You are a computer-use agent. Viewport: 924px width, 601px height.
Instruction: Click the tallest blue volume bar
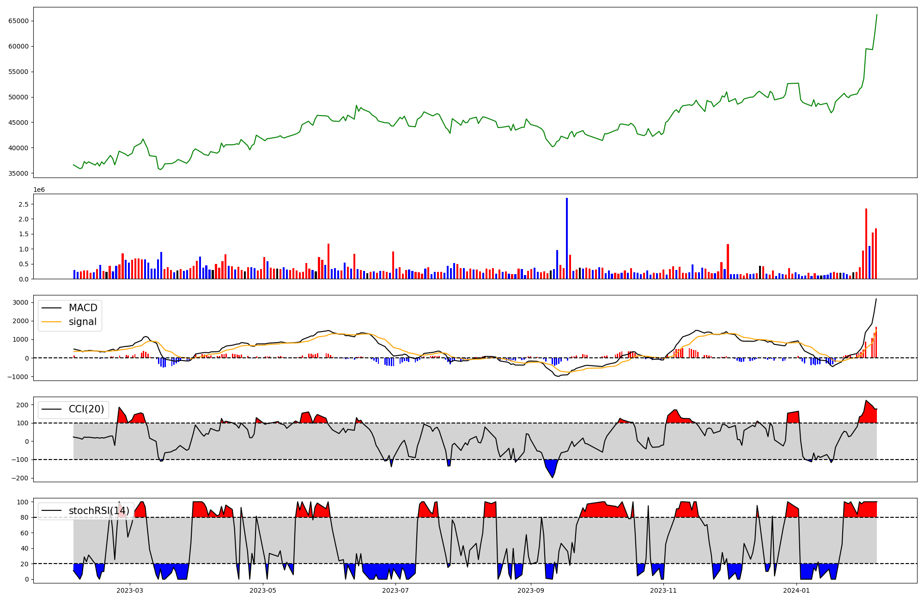coord(567,238)
